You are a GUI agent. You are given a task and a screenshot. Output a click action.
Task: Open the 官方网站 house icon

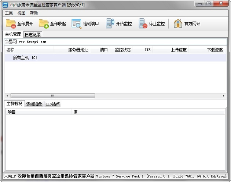pos(178,24)
